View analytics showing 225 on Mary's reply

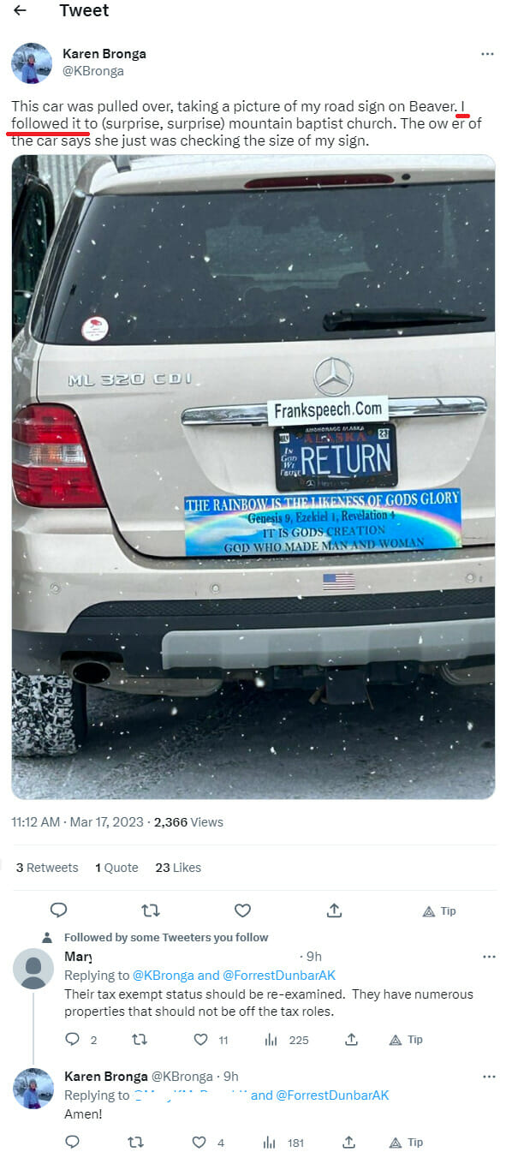tap(287, 1039)
